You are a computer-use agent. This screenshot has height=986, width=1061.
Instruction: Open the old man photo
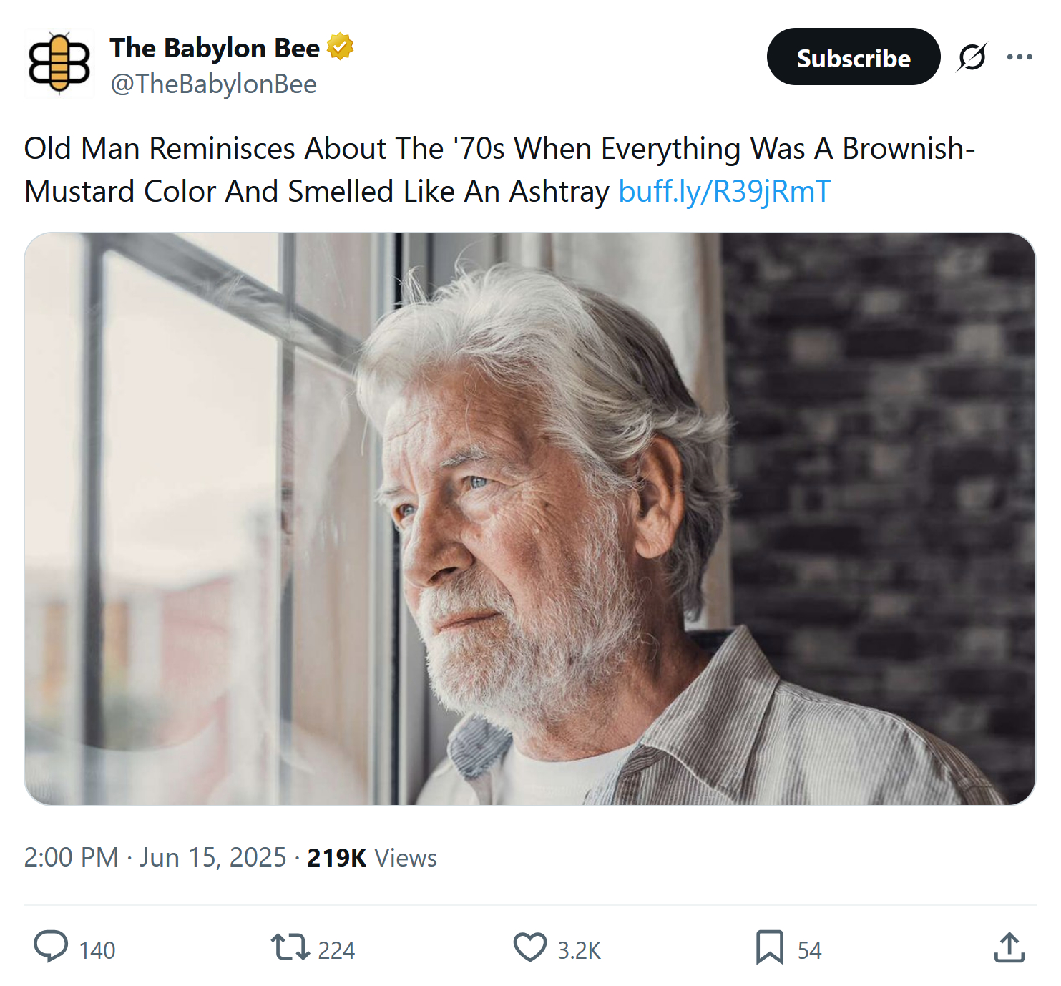pyautogui.click(x=529, y=519)
